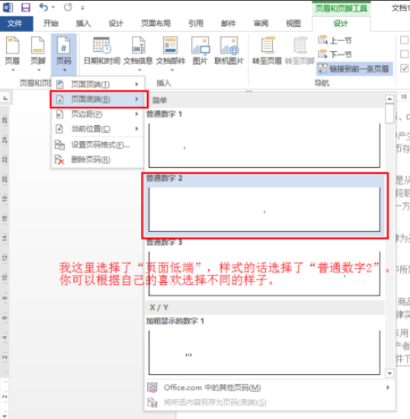Viewport: 410px width, 419px height.
Task: Redo with the repeat arrow icon
Action: [x=68, y=7]
